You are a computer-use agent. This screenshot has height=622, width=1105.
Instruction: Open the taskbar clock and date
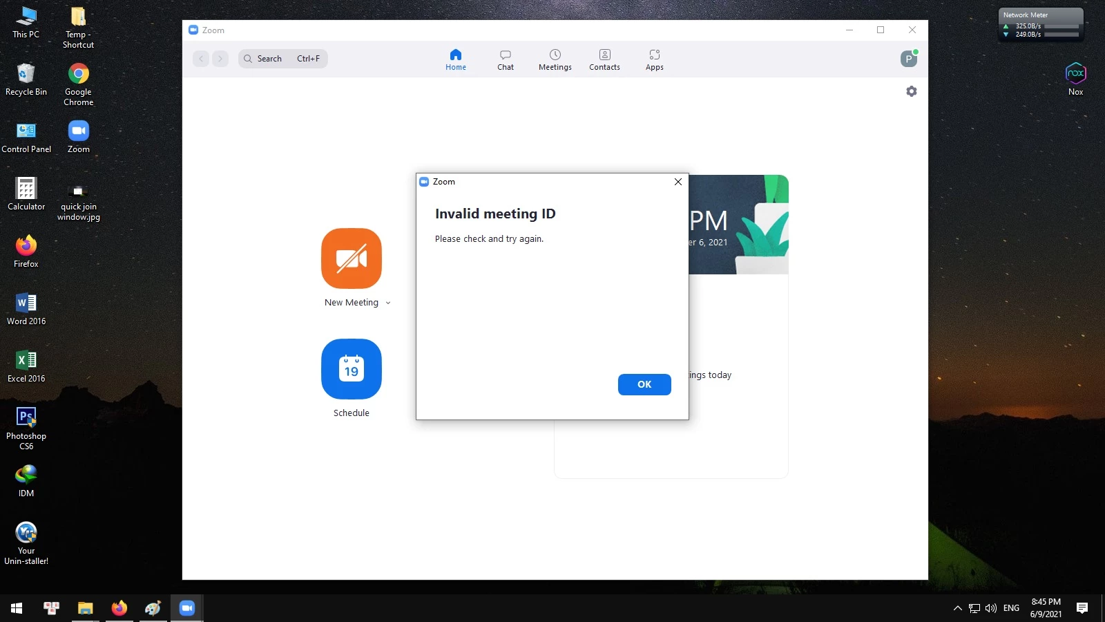click(x=1046, y=608)
